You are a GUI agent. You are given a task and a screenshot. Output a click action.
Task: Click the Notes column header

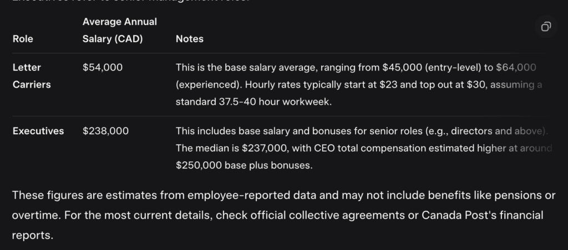point(189,39)
